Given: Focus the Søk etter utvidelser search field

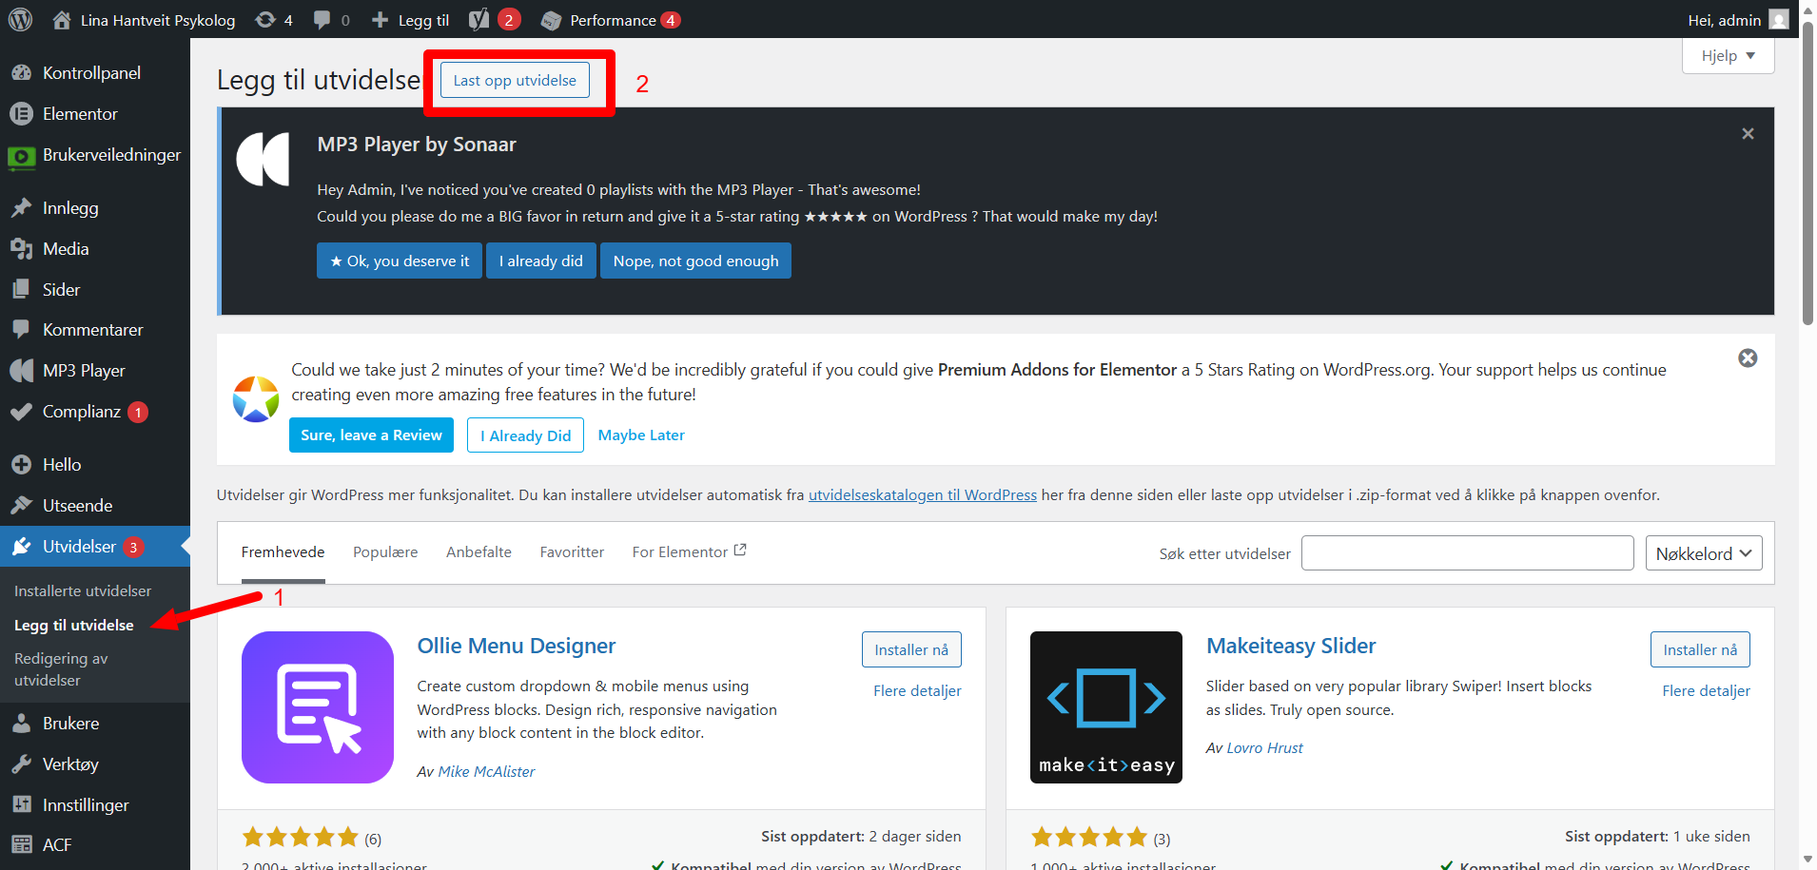Looking at the screenshot, I should 1467,553.
